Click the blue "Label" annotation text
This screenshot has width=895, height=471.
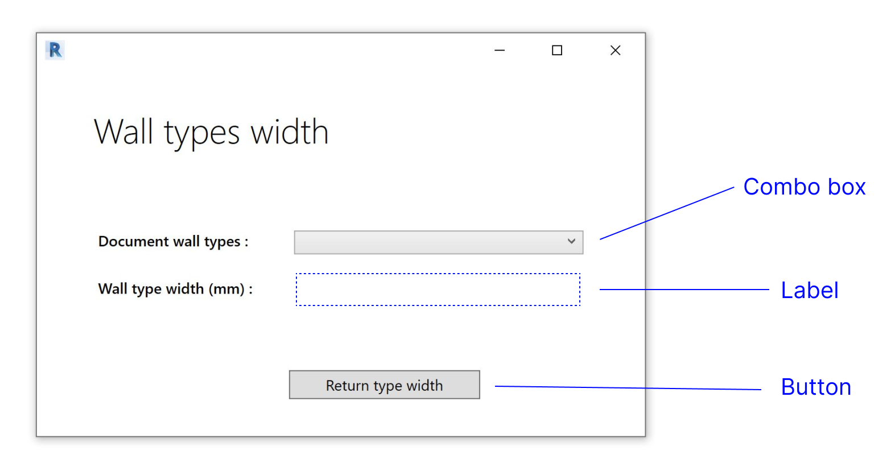809,291
